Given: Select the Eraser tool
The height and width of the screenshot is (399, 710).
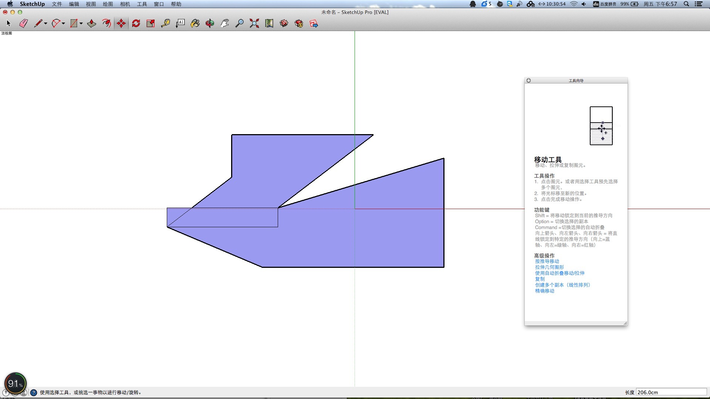Looking at the screenshot, I should [23, 24].
